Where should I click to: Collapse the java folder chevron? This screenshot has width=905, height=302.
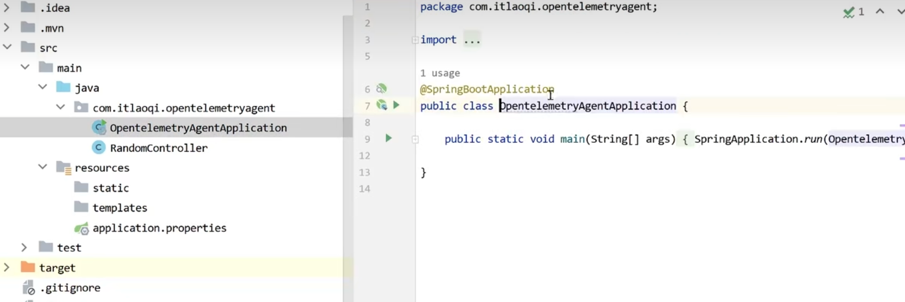(43, 87)
